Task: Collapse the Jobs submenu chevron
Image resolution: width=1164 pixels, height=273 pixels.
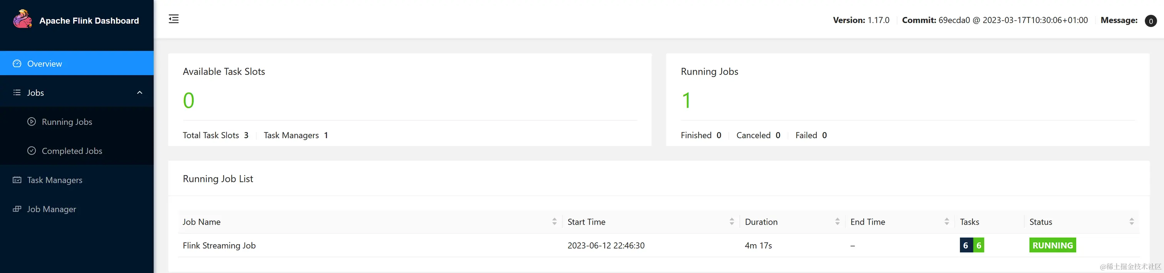Action: click(x=140, y=93)
